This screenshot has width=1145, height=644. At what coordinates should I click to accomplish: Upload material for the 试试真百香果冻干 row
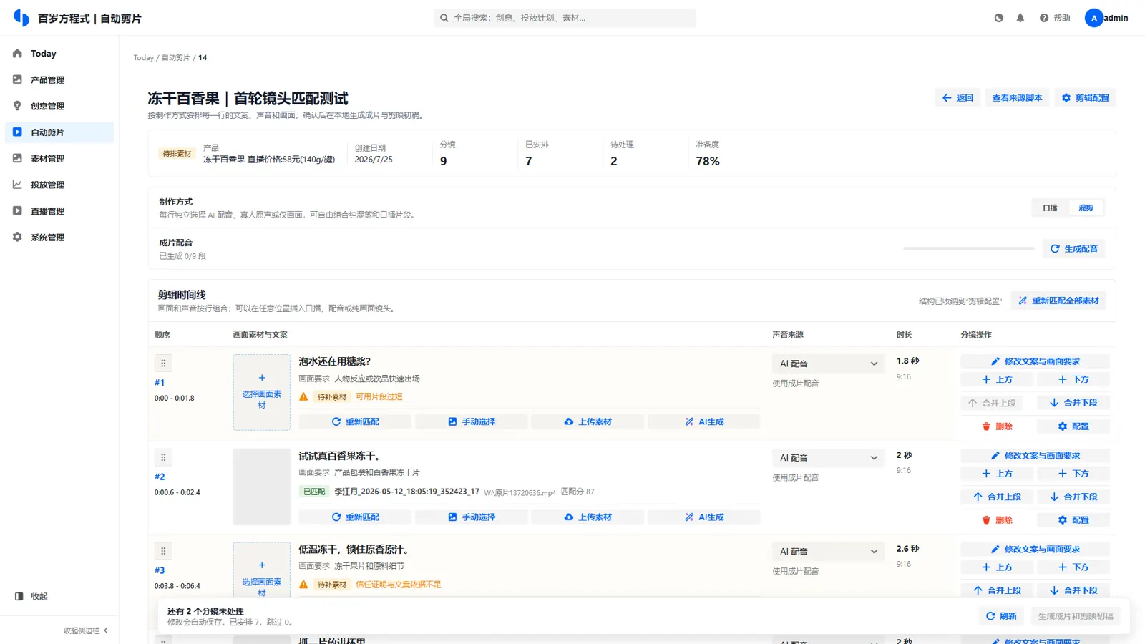(588, 517)
